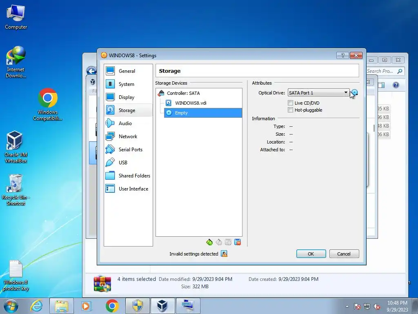The image size is (418, 314).
Task: Switch to VirtualBox in the taskbar
Action: click(x=162, y=306)
